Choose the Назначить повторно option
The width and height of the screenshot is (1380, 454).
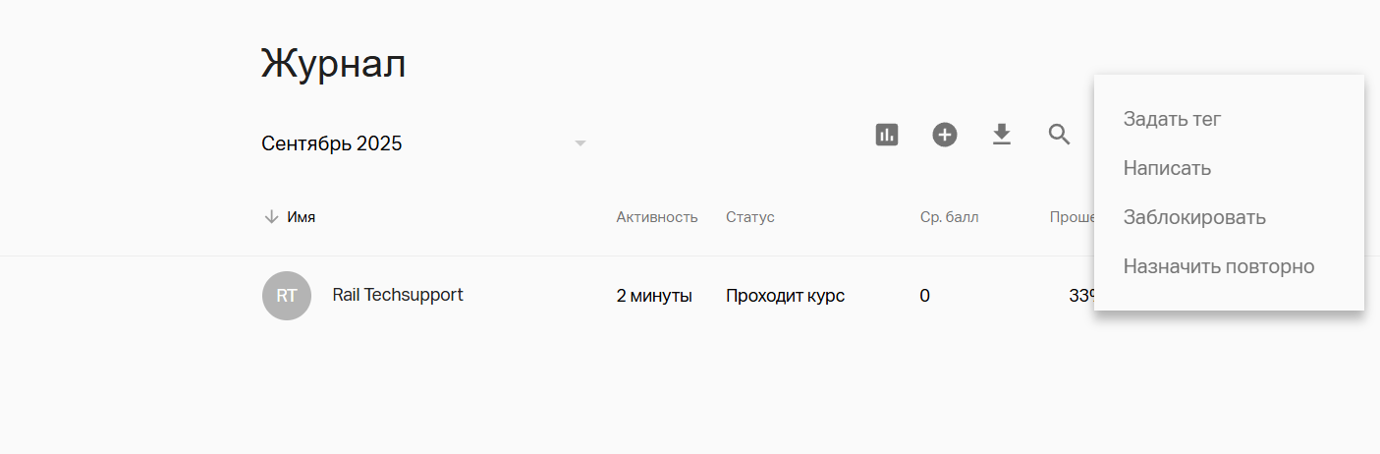[x=1218, y=266]
